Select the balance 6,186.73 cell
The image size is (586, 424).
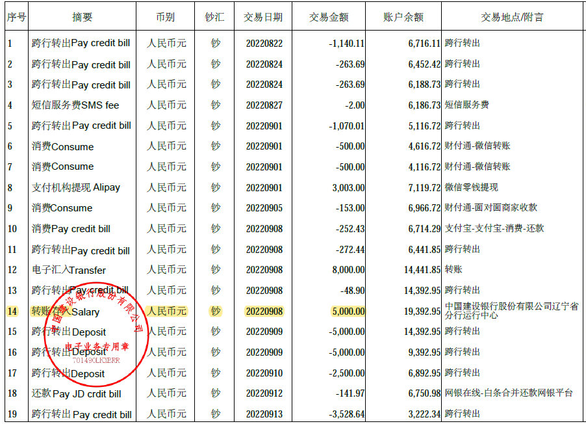pyautogui.click(x=424, y=105)
